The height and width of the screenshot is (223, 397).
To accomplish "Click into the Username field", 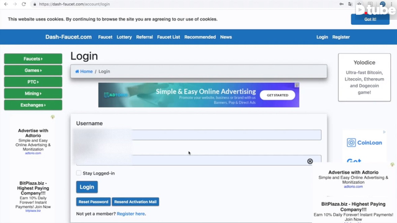I will pos(198,135).
